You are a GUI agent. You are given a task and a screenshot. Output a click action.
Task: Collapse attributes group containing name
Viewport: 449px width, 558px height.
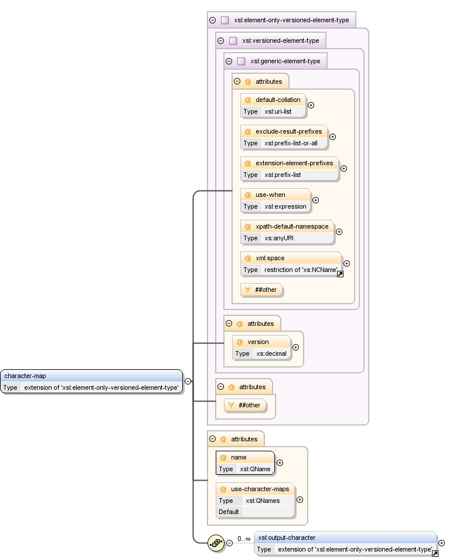coord(212,439)
